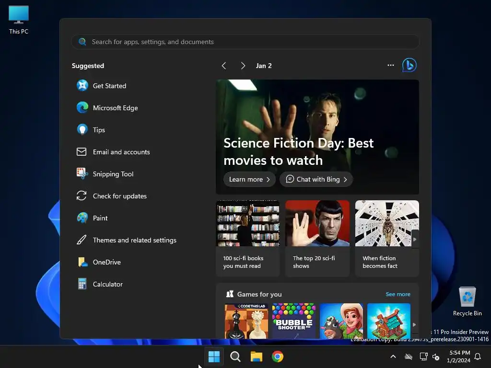Click the Science Fiction Day headline text
Viewport: 491px width, 368px height.
tap(298, 152)
